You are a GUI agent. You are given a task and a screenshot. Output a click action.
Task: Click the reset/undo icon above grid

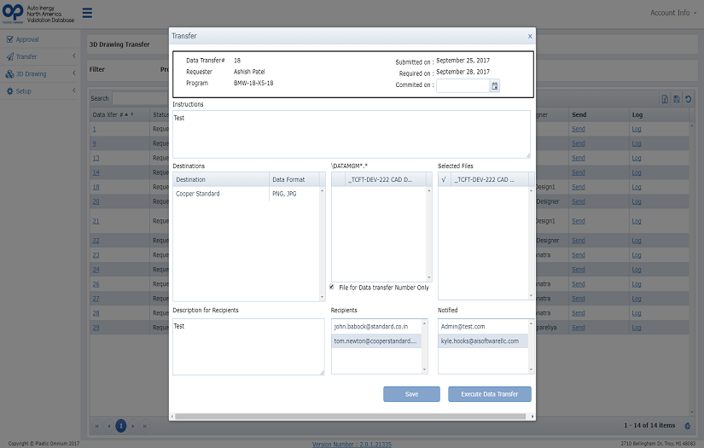688,99
